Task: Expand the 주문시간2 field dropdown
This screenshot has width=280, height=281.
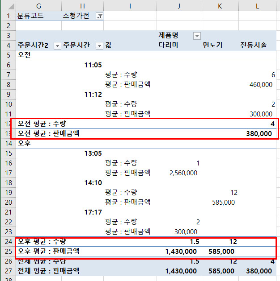Action: point(57,45)
